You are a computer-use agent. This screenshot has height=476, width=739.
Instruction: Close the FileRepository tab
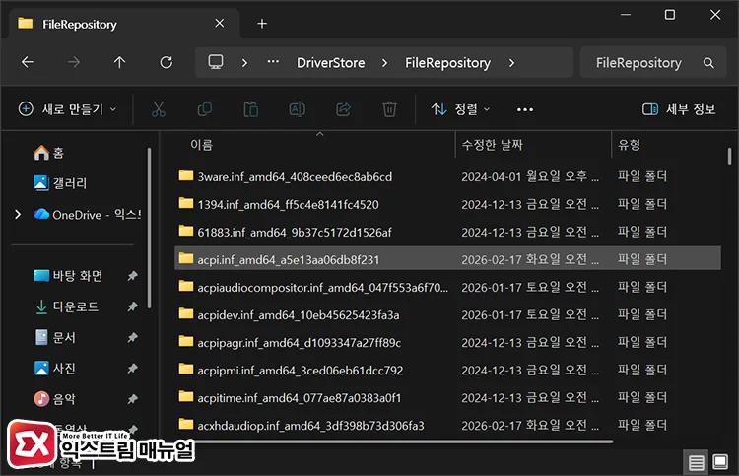click(219, 23)
